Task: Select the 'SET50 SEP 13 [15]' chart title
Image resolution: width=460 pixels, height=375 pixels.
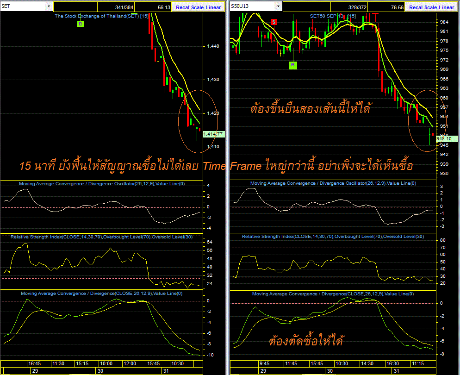Action: tap(333, 16)
